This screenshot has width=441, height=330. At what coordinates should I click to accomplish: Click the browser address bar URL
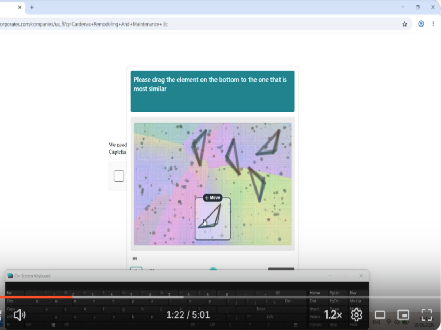coord(84,24)
